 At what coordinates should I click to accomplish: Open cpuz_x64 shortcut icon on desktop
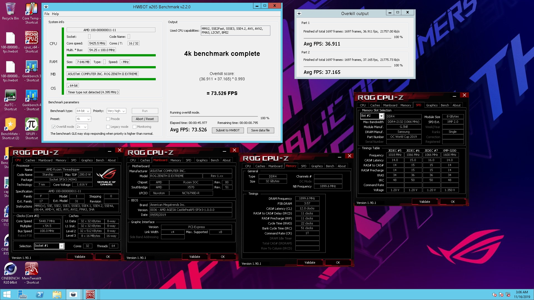(31, 42)
